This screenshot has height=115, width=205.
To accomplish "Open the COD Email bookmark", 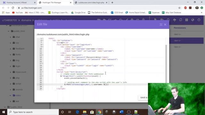I will coord(117,12).
